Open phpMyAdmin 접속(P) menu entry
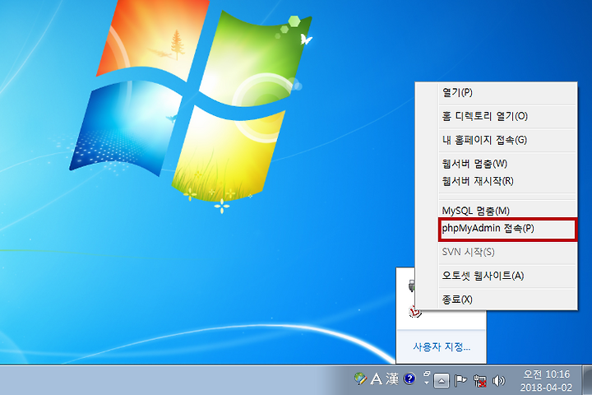This screenshot has width=592, height=395. coord(507,229)
